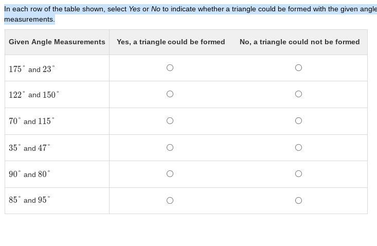Image resolution: width=377 pixels, height=246 pixels.
Task: Select No for 90° and 80°
Action: (x=298, y=174)
